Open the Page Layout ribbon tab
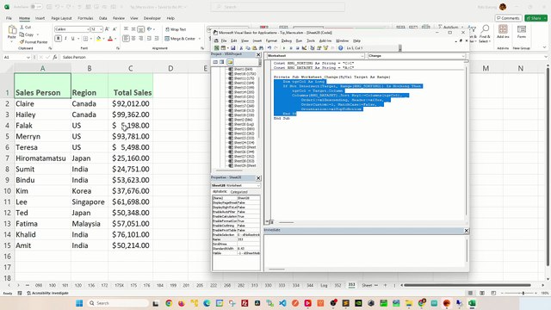The height and width of the screenshot is (310, 551). pyautogui.click(x=61, y=18)
